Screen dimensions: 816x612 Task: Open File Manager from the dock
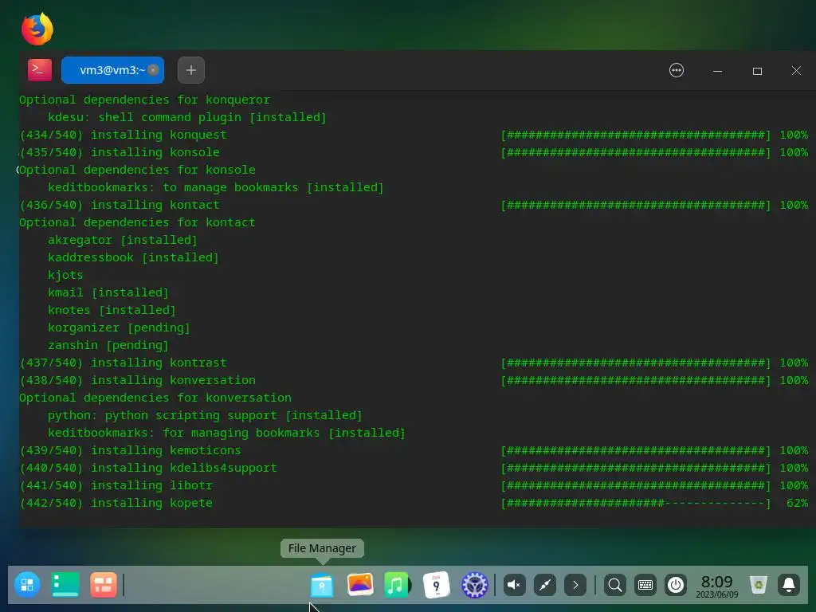(x=322, y=585)
